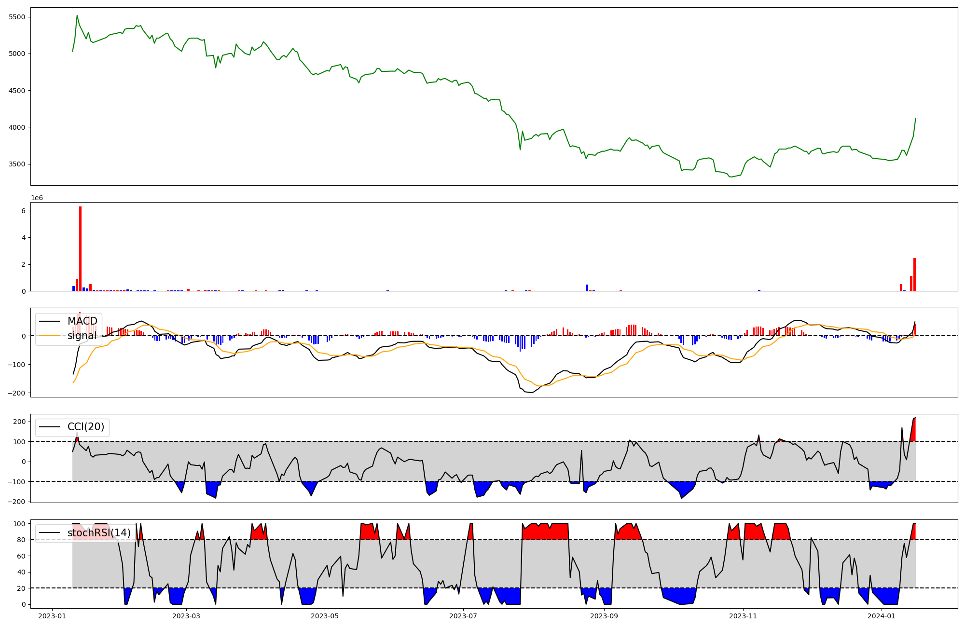
Task: Click the -200 tick on MACD axis
Action: [x=17, y=393]
